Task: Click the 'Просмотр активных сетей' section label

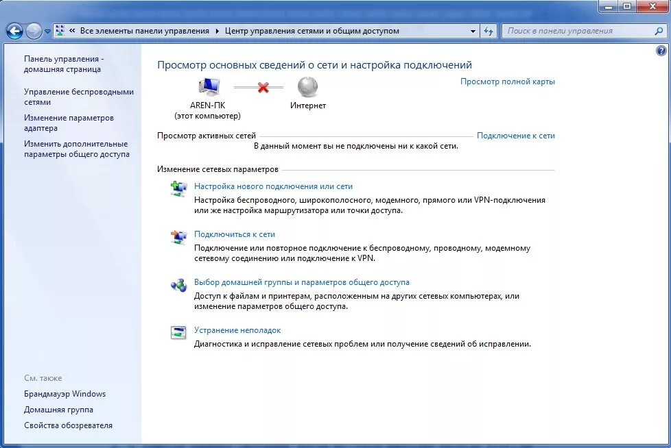Action: tap(207, 136)
